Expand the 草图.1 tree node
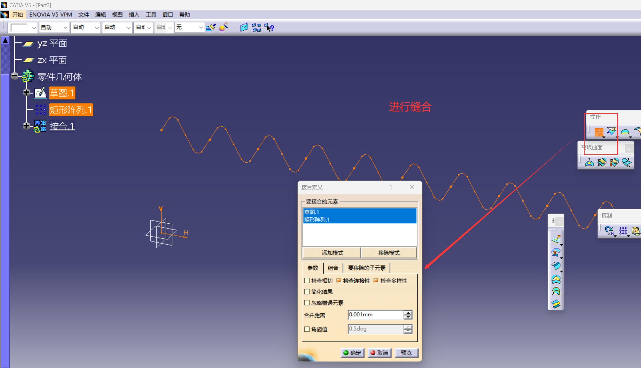Image resolution: width=641 pixels, height=368 pixels. click(x=26, y=93)
